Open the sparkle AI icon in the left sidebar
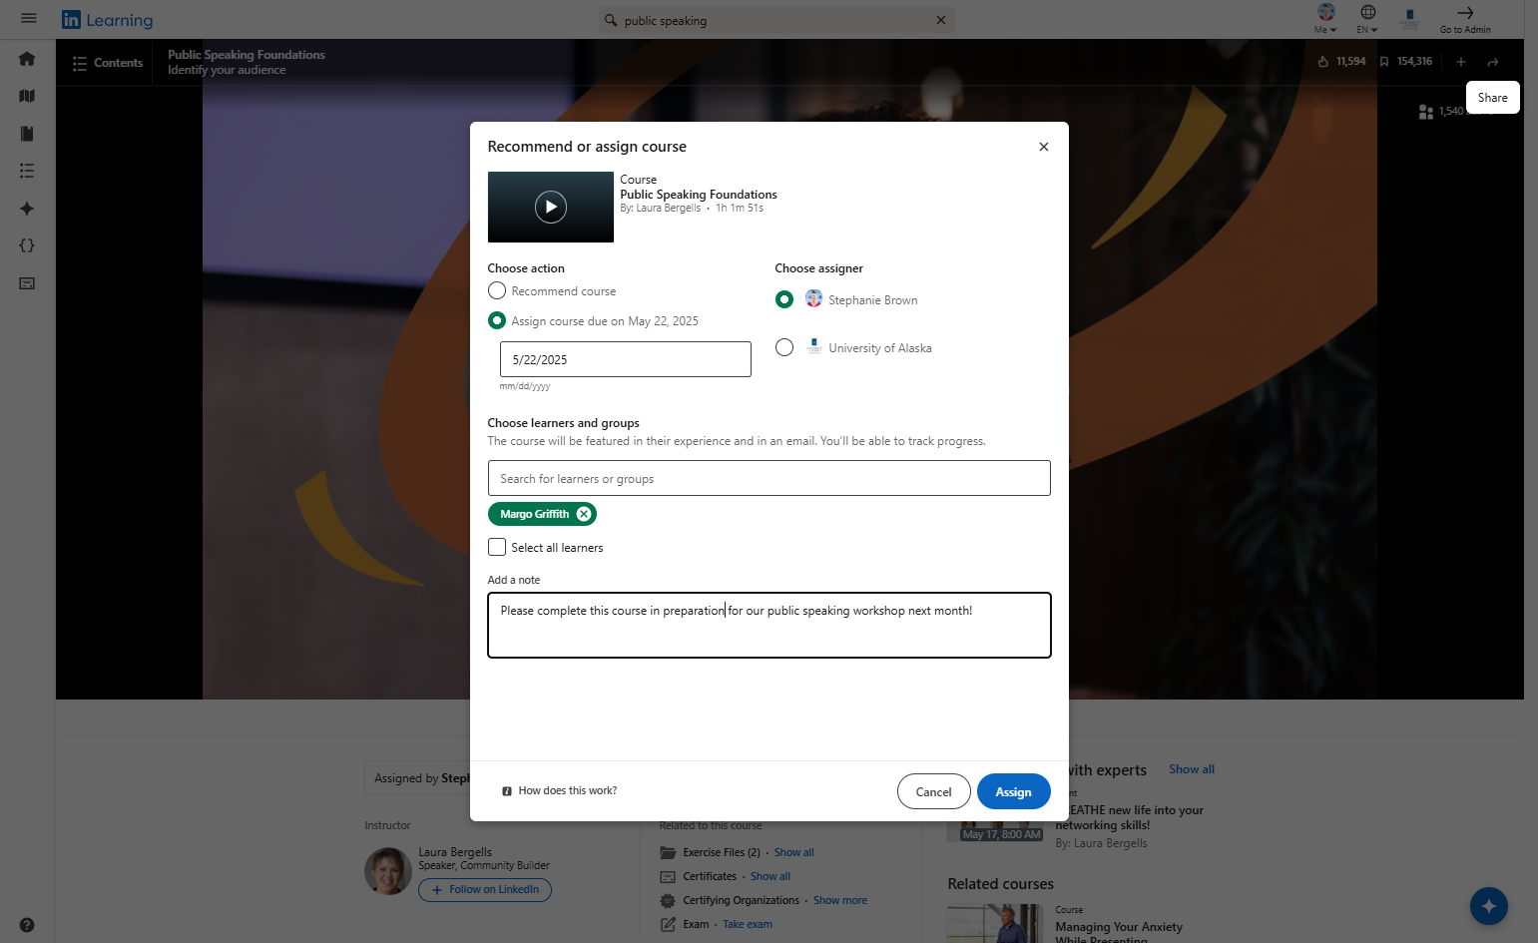This screenshot has width=1538, height=943. (x=27, y=209)
